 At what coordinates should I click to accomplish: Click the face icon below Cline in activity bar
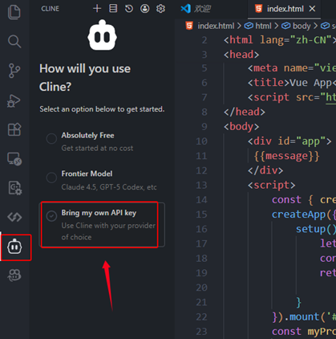[x=14, y=275]
